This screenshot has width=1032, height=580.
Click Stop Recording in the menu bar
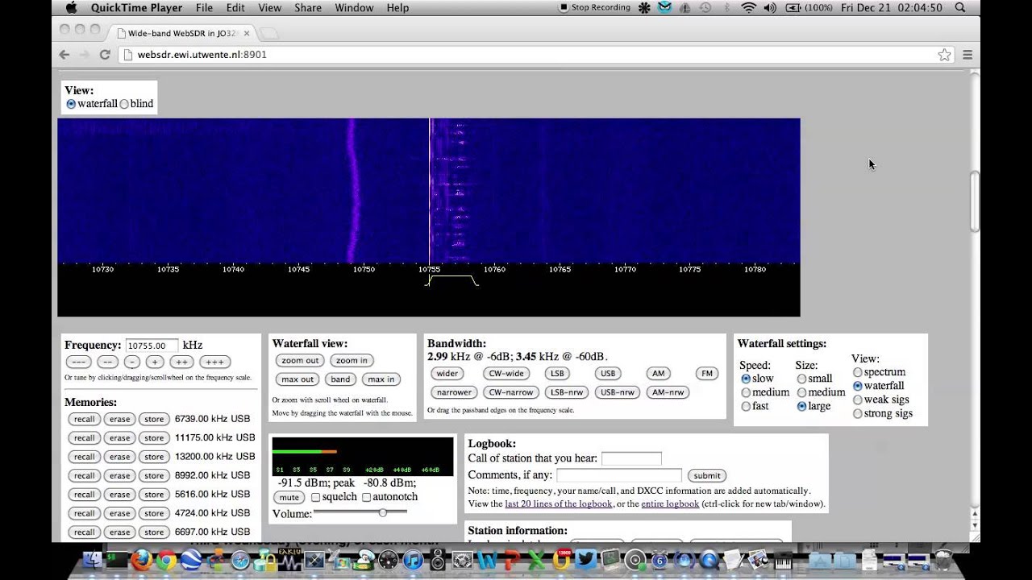coord(595,7)
